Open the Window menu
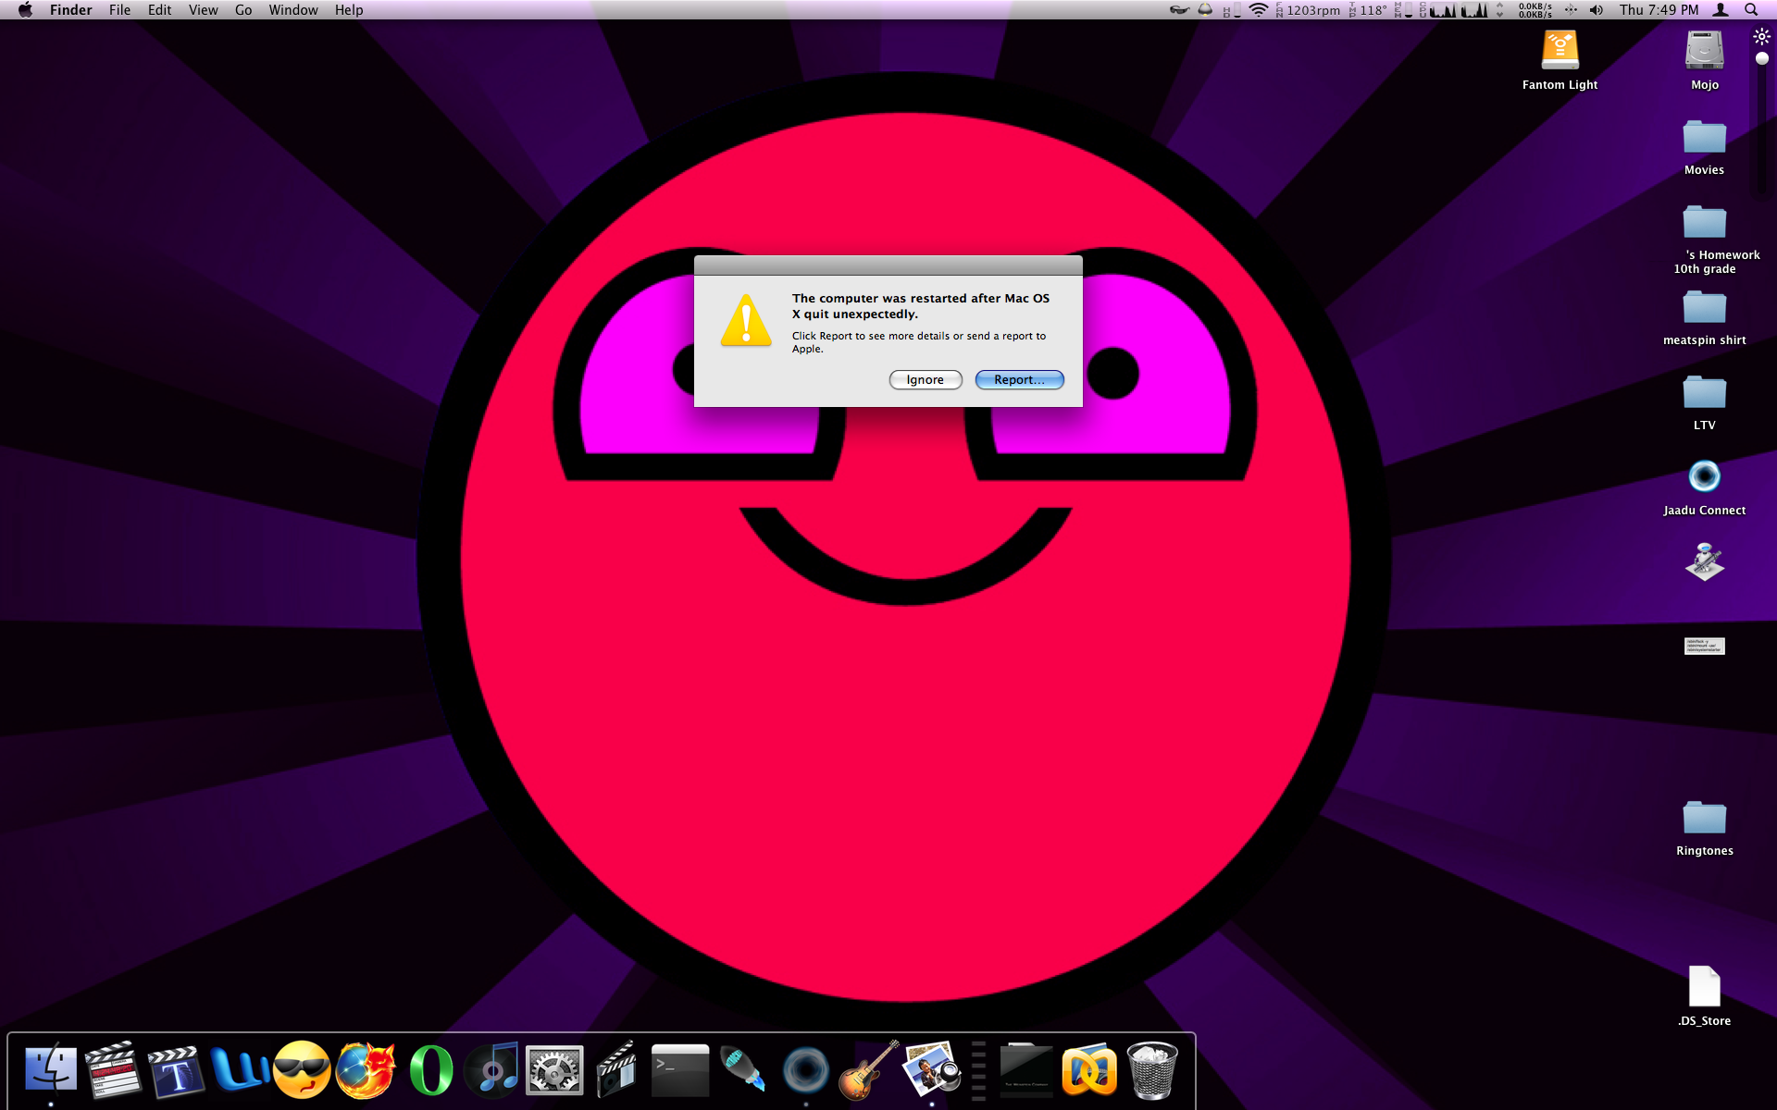Image resolution: width=1777 pixels, height=1110 pixels. pyautogui.click(x=293, y=10)
